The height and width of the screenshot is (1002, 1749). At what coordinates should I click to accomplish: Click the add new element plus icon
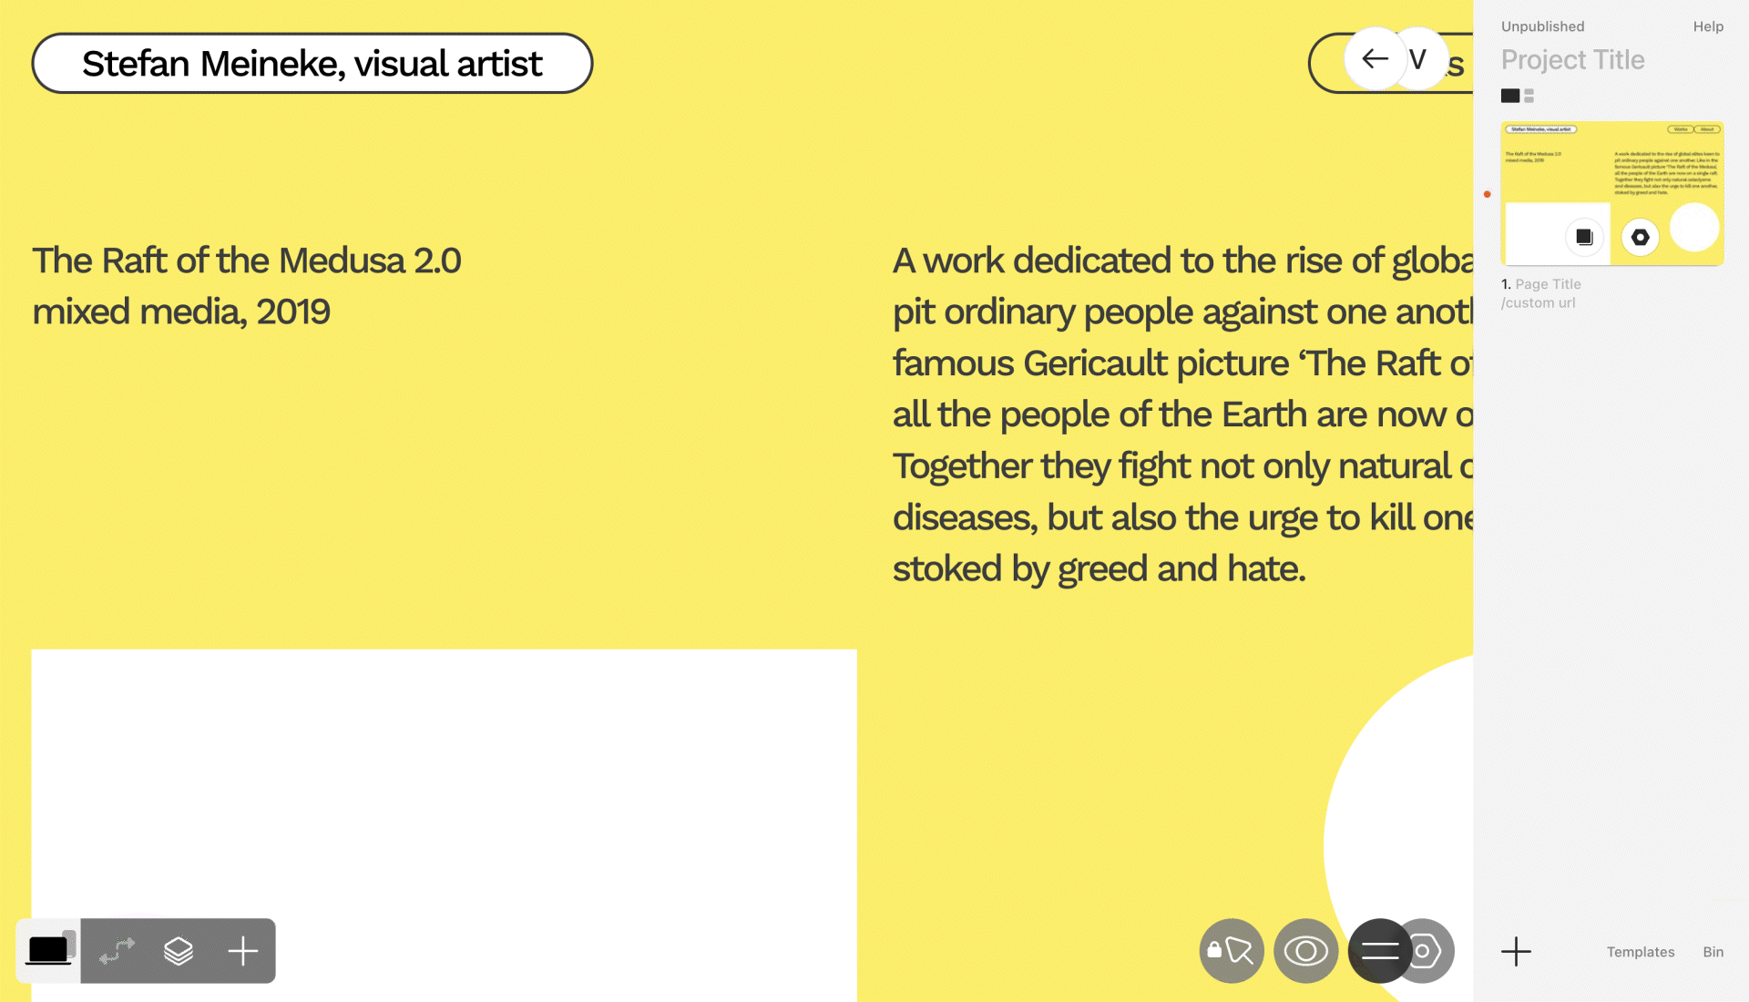(x=241, y=950)
